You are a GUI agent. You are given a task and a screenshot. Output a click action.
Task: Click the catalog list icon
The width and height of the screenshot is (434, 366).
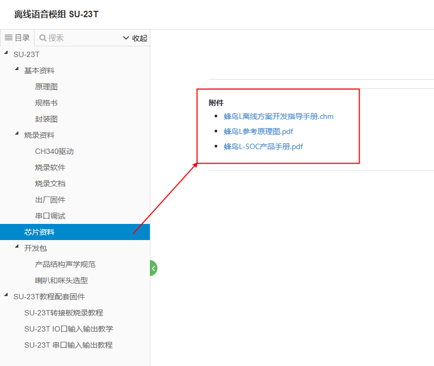pos(9,38)
